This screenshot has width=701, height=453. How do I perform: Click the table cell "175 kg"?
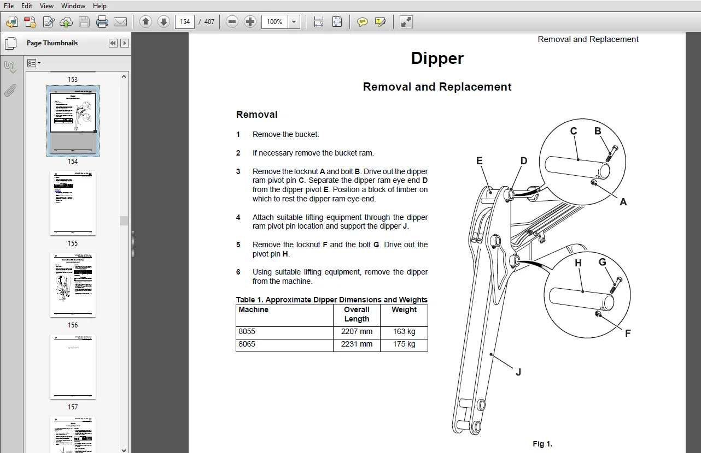coord(404,344)
